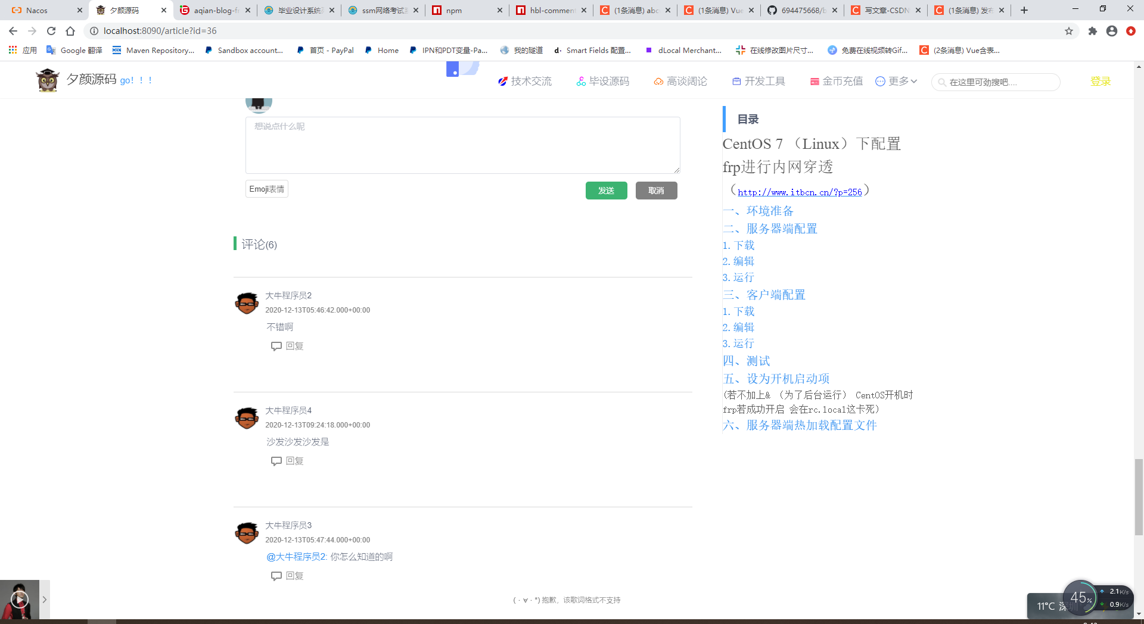Image resolution: width=1144 pixels, height=624 pixels.
Task: Switch to the Nacos browser tab
Action: (36, 10)
